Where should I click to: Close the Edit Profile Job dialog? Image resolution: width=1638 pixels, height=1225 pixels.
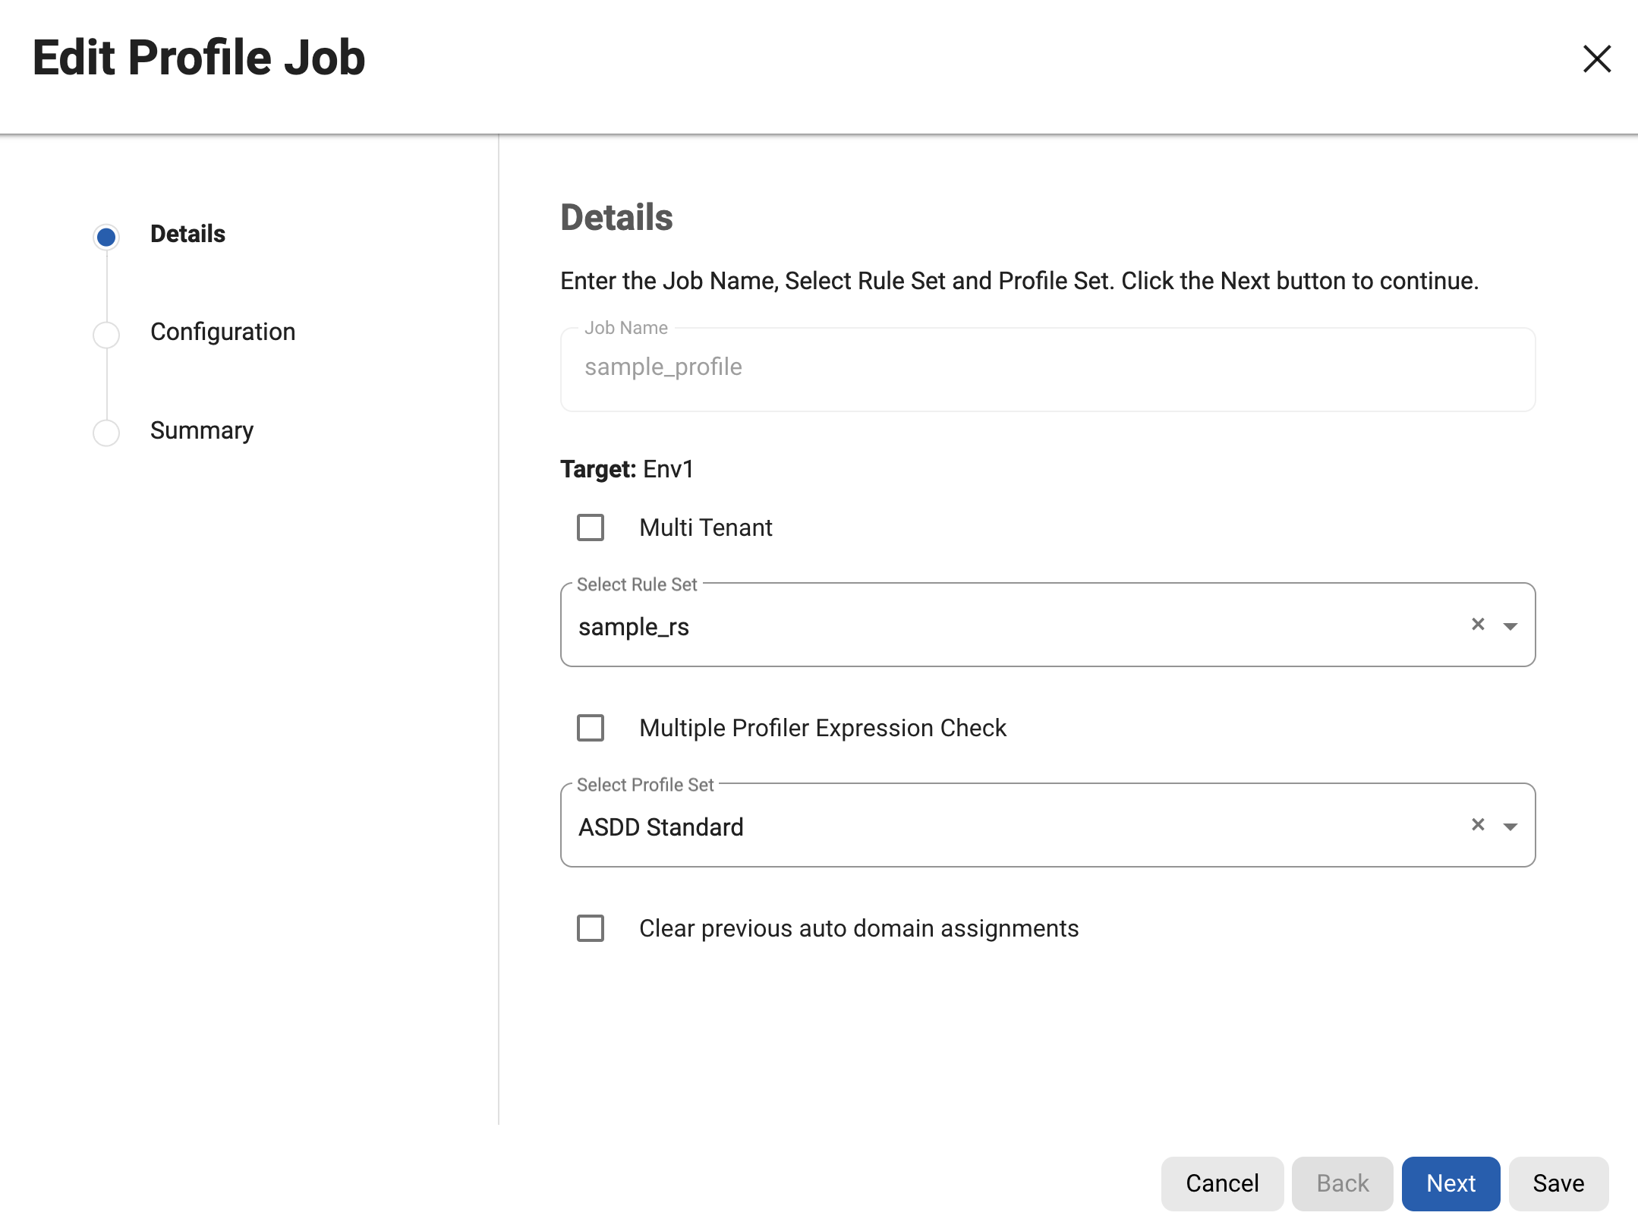1597,58
